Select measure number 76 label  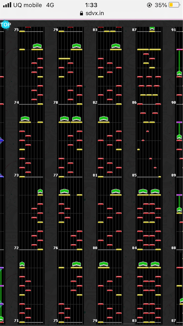56,248
